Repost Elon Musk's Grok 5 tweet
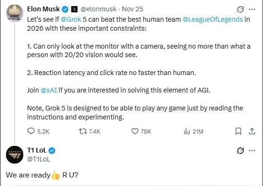Image resolution: width=263 pixels, height=186 pixels. click(x=90, y=132)
